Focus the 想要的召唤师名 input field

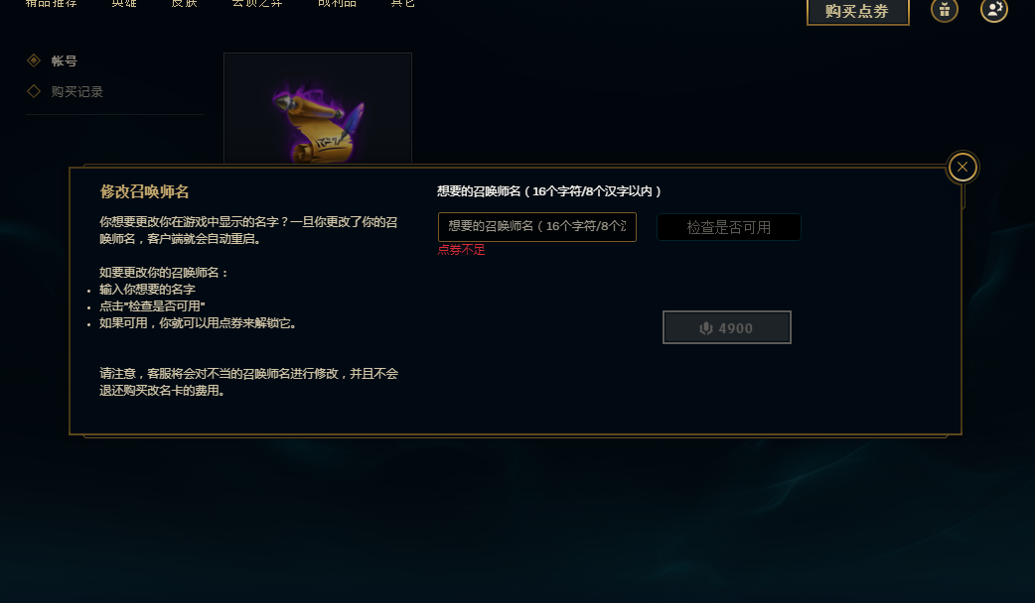[537, 227]
